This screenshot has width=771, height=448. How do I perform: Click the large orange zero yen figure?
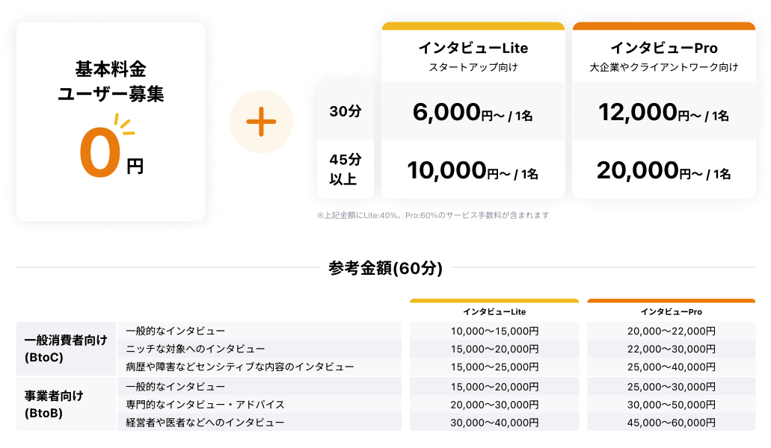(x=100, y=154)
